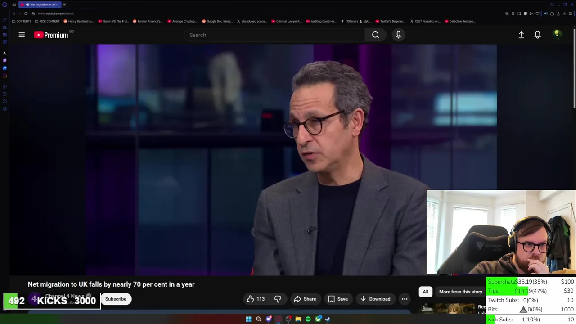Screen dimensions: 576x324
Task: Open browser Easy Setup menu icon
Action: (571, 13)
